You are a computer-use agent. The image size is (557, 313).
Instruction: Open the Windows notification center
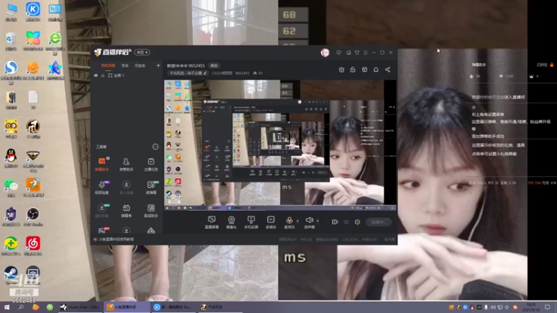point(547,307)
